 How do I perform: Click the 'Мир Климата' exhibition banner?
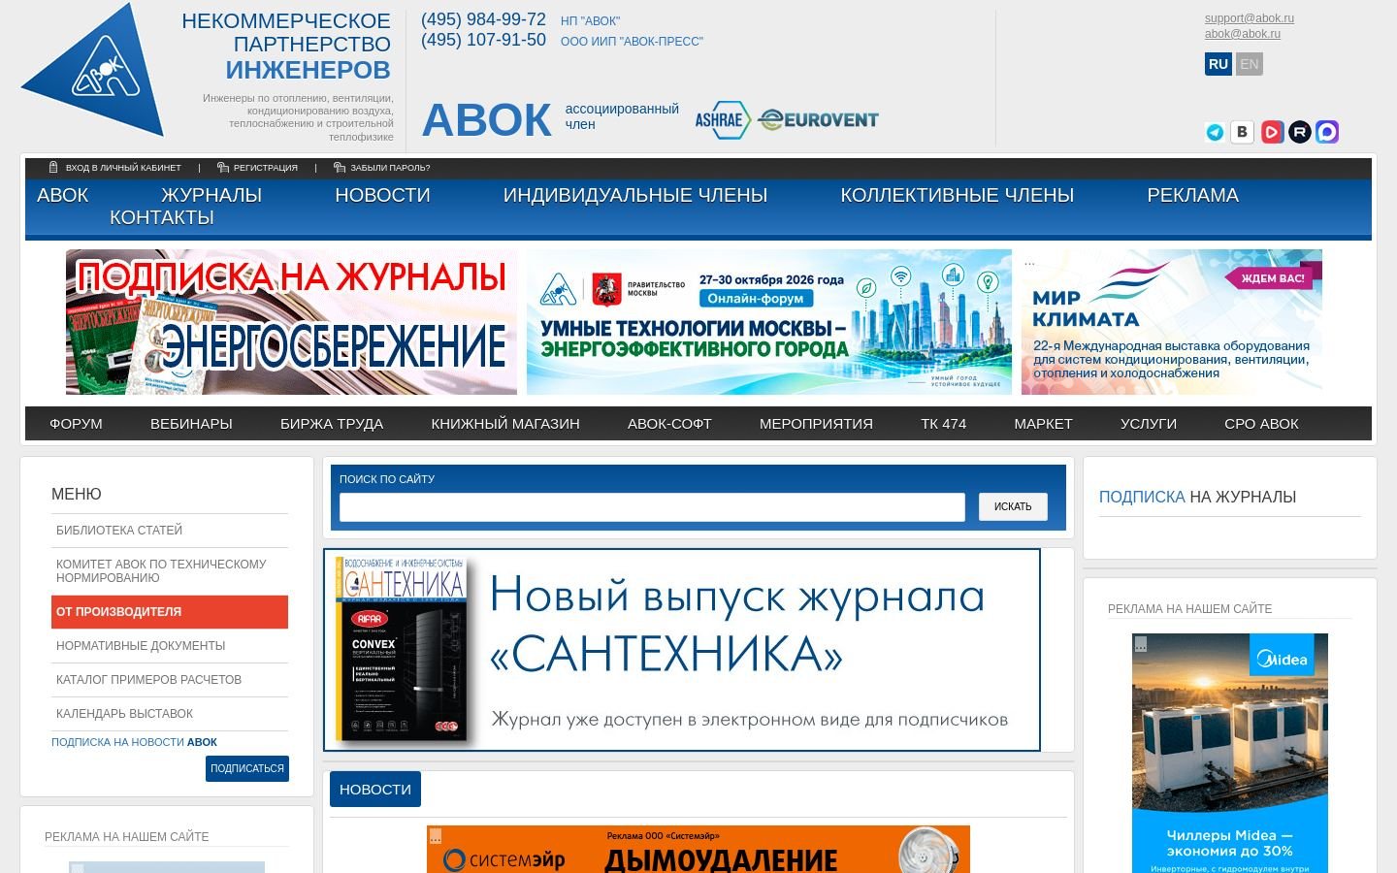tap(1172, 322)
